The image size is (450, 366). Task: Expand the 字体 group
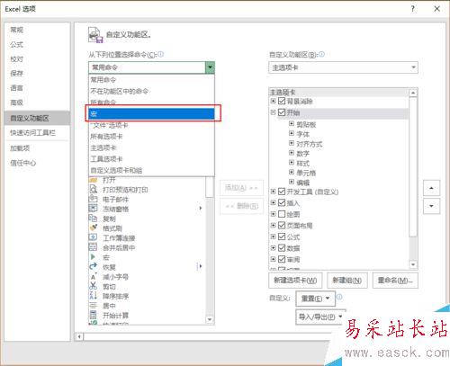point(292,133)
